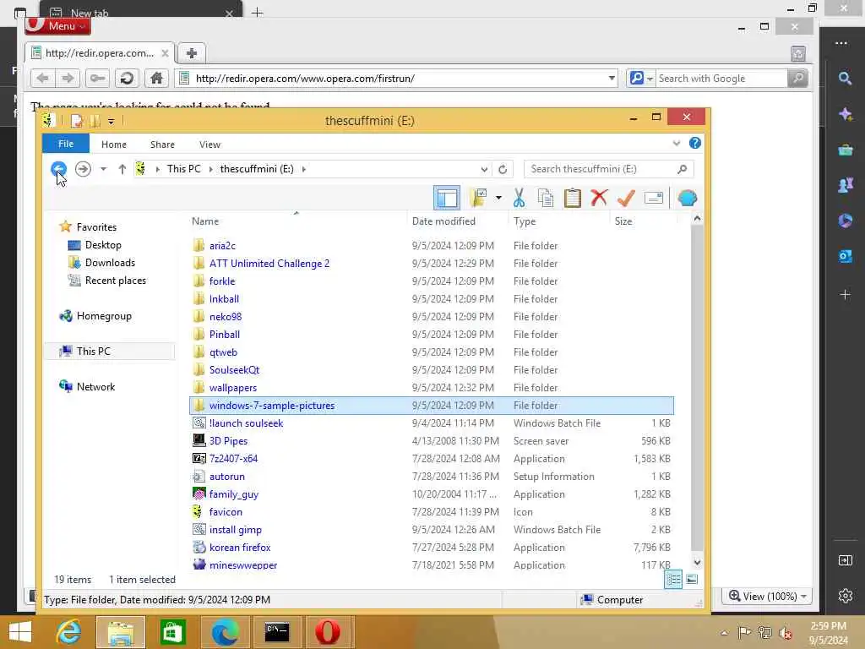This screenshot has height=649, width=865.
Task: Open the File ribbon tab
Action: [x=66, y=144]
